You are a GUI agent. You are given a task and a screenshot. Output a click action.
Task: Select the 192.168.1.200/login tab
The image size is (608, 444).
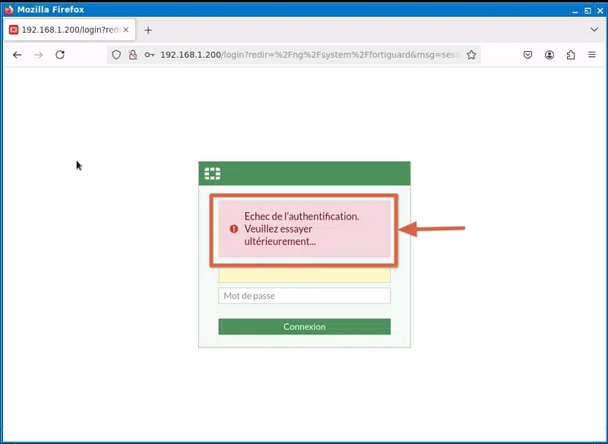coord(70,30)
